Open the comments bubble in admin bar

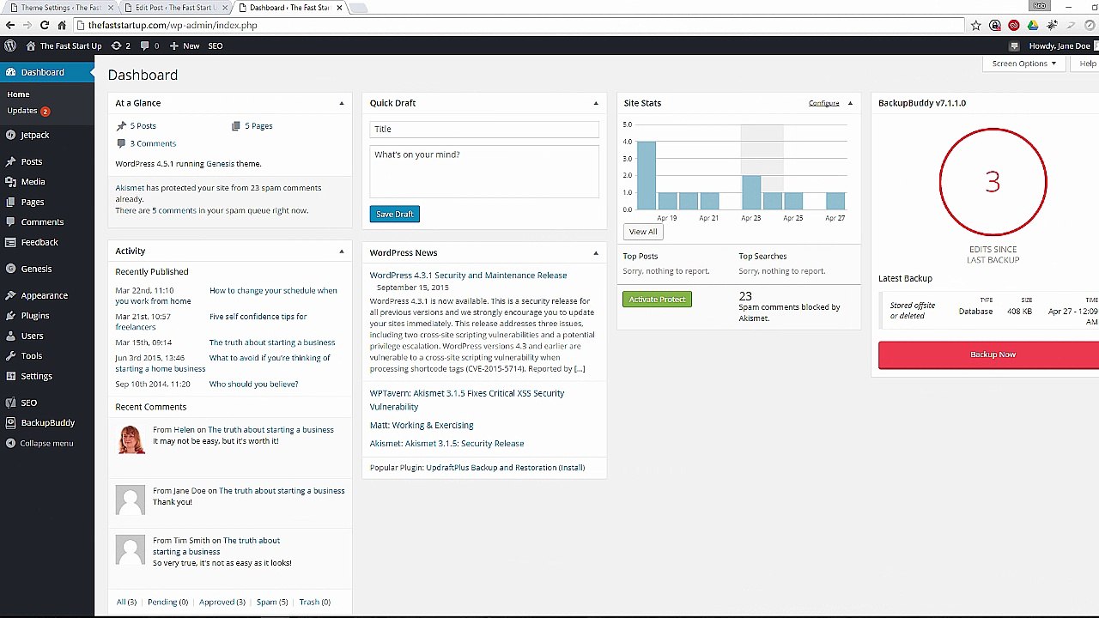click(x=145, y=45)
